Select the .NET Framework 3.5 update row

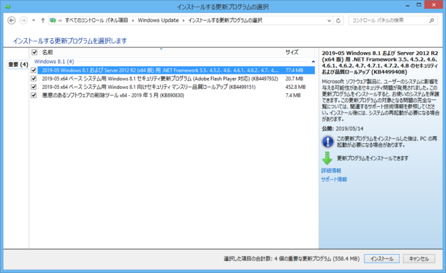tap(176, 70)
